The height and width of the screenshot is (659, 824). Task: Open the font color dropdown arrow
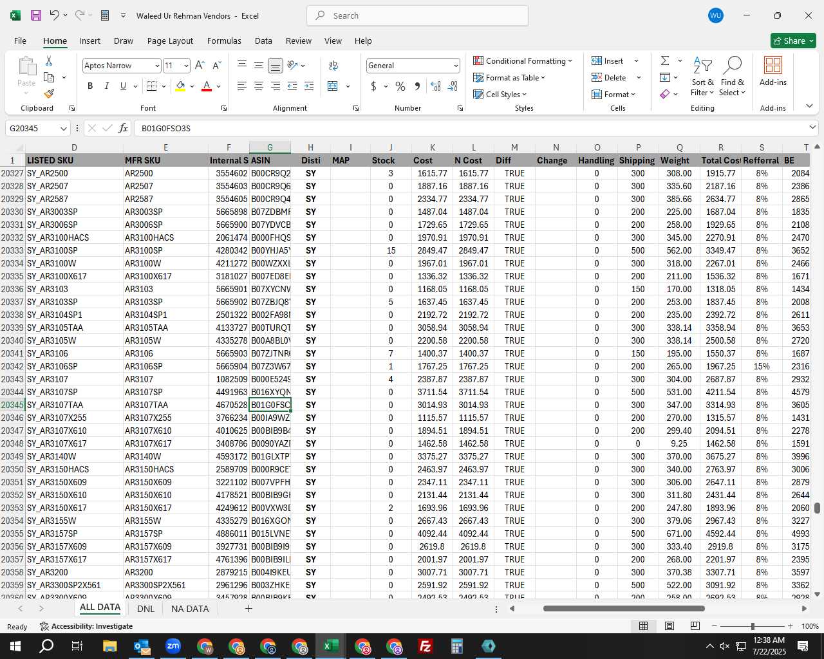[219, 86]
